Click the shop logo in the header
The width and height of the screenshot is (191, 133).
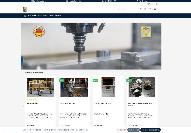point(25,9)
